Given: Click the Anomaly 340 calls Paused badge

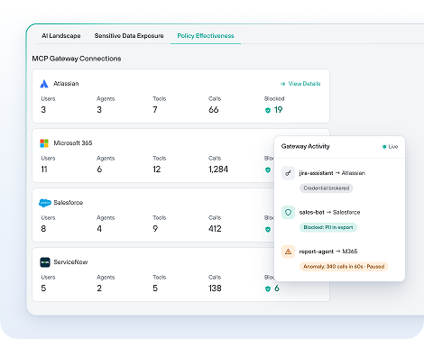Looking at the screenshot, I should coord(344,267).
